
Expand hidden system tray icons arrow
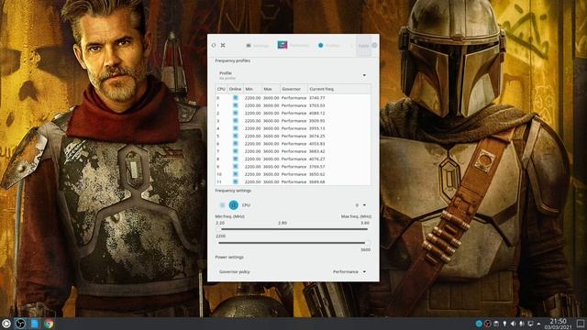[x=538, y=324]
